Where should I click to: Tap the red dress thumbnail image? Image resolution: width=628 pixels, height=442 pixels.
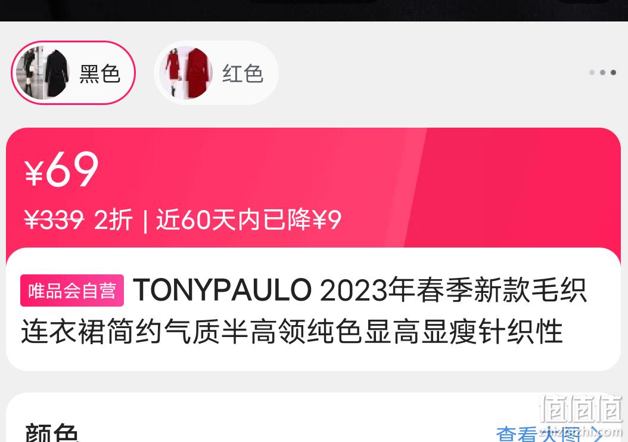coord(185,73)
